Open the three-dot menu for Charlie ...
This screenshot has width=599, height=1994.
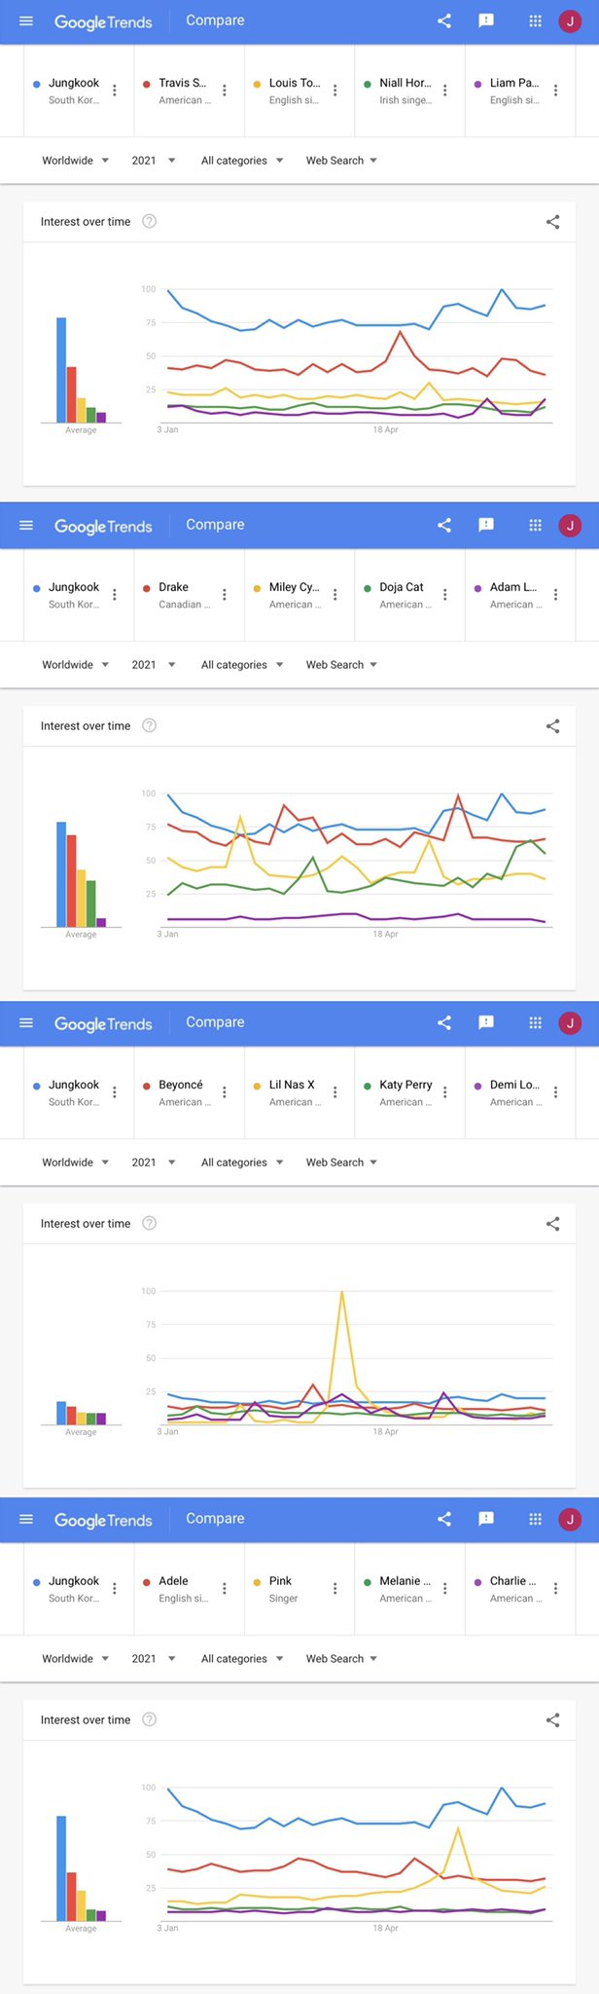tap(556, 1589)
